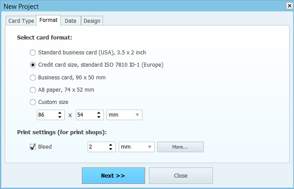The height and width of the screenshot is (189, 294).
Task: Toggle the Bleed checkbox
Action: [x=33, y=147]
